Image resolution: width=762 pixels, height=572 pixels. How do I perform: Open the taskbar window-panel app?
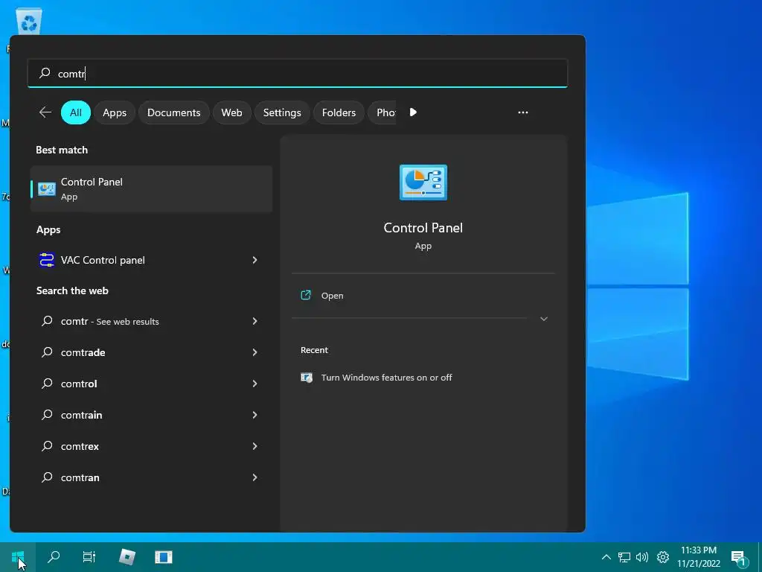164,557
